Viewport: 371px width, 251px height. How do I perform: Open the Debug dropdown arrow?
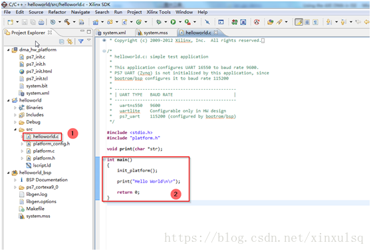166,22
